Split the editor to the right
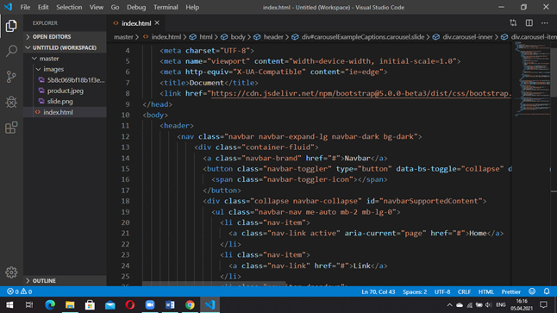 click(529, 23)
